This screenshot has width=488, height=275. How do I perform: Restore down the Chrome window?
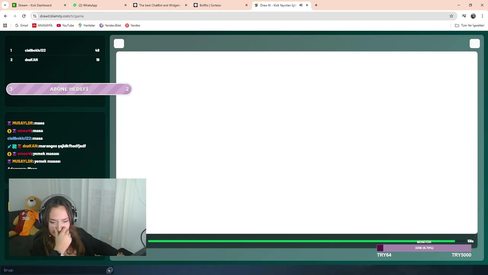(470, 5)
